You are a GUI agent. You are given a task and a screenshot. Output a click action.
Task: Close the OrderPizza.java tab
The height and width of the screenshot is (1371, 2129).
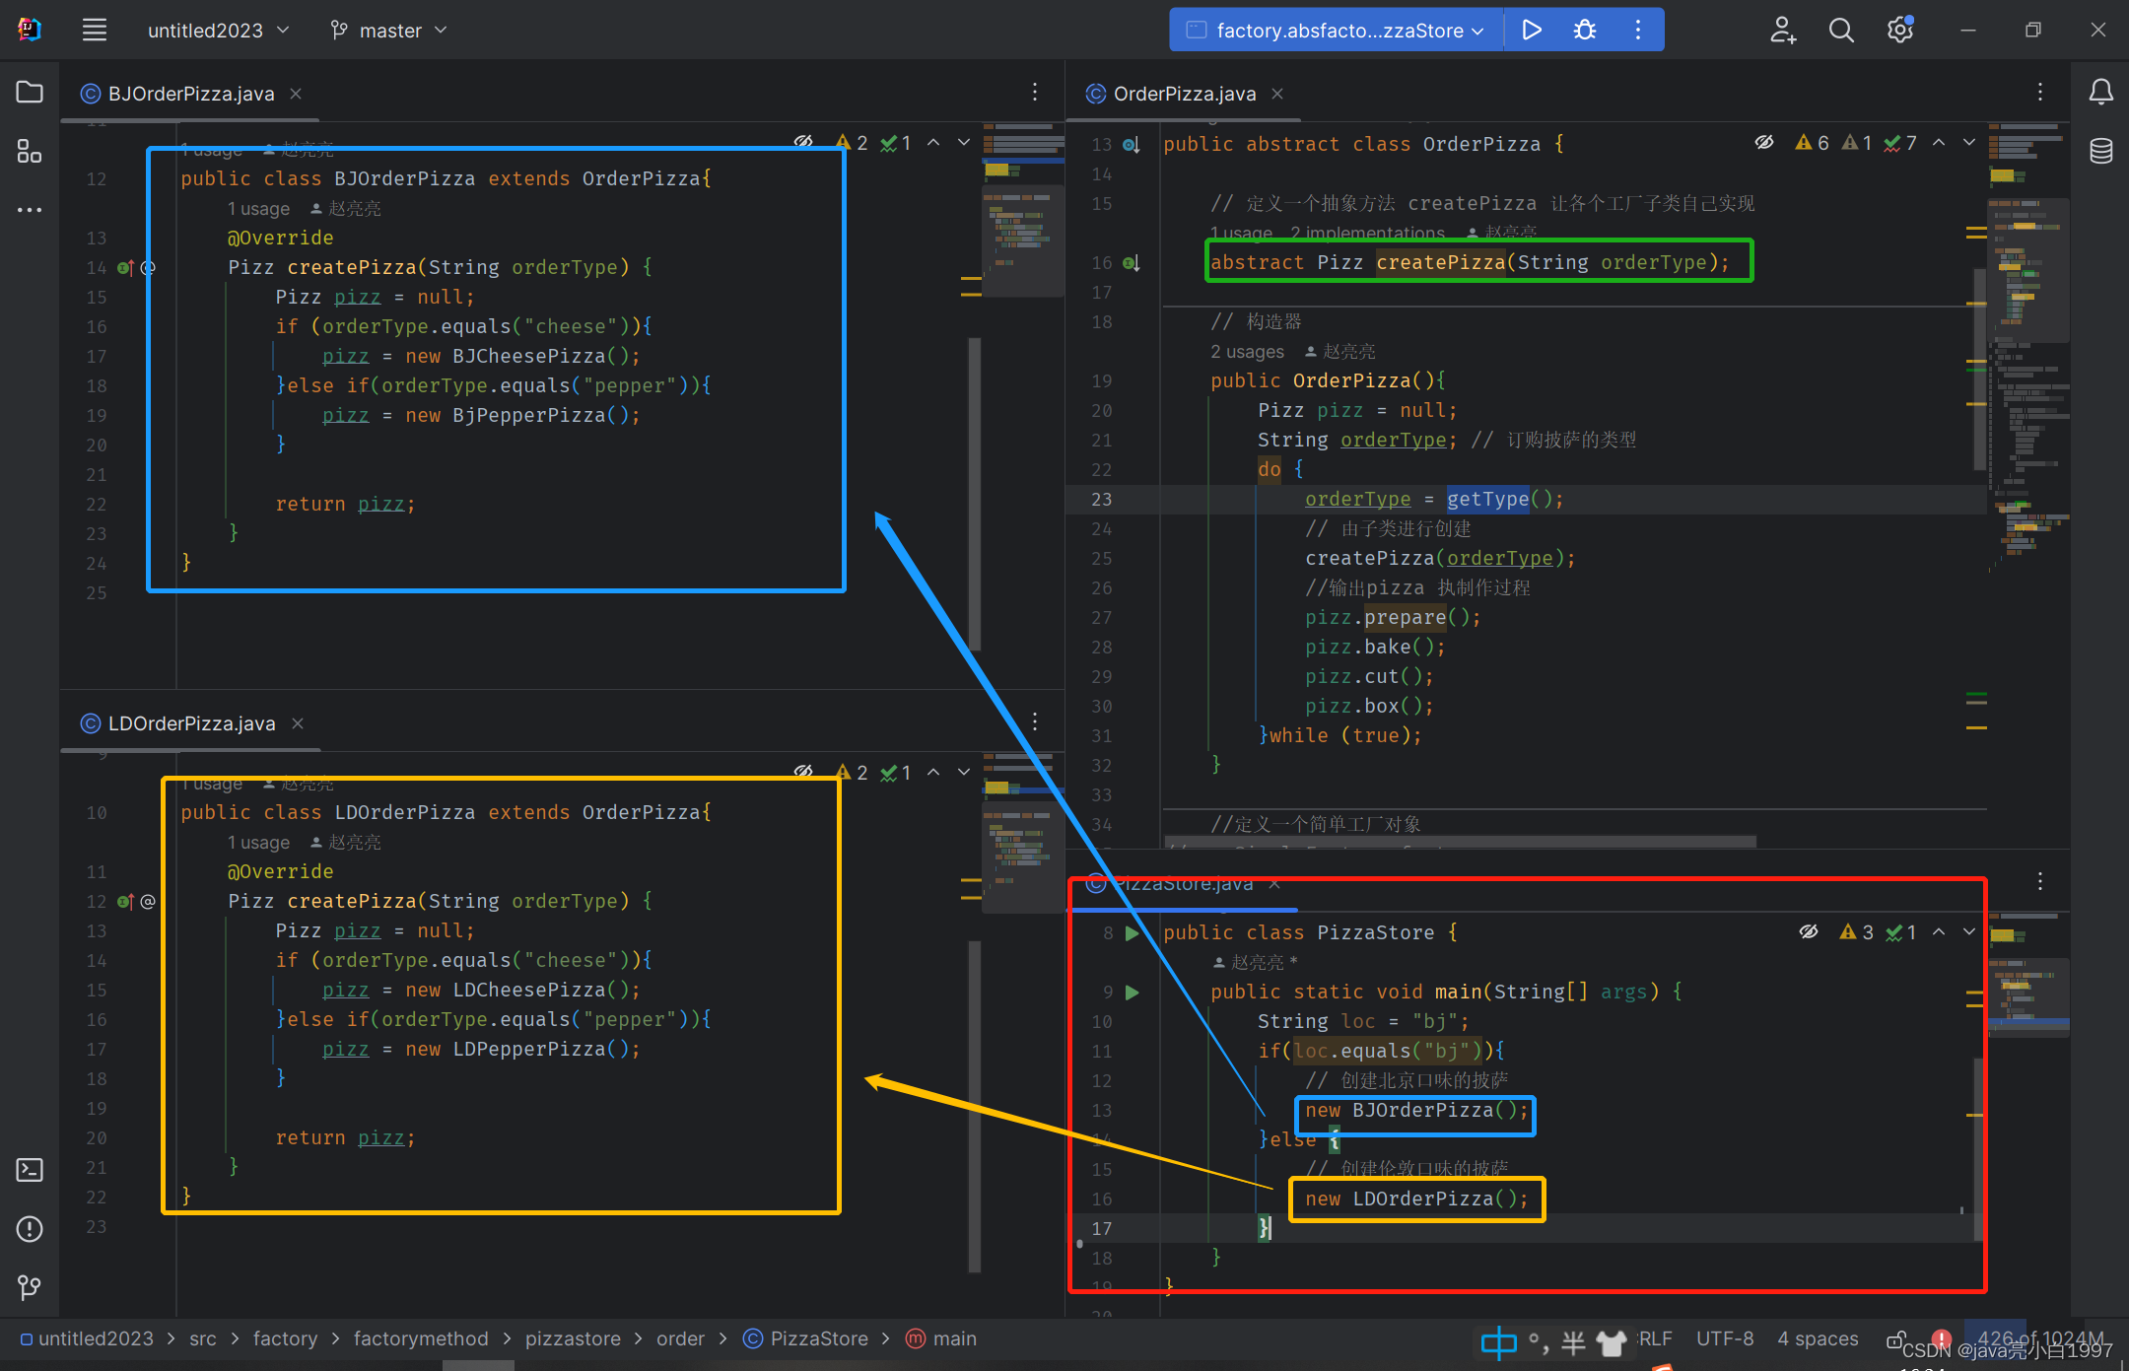1277,94
